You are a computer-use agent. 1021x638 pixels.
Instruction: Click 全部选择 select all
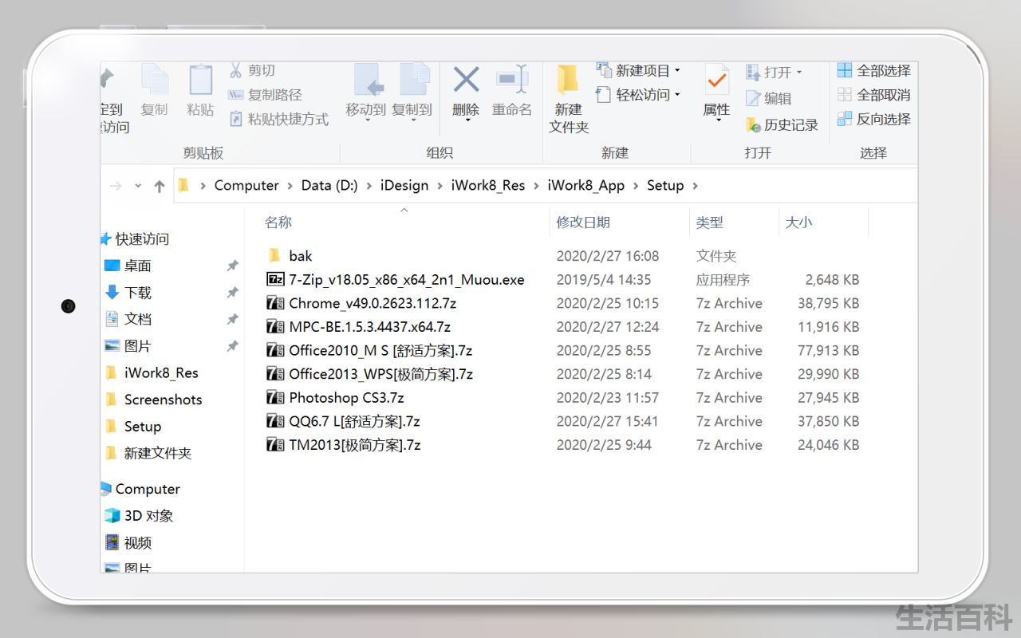tap(874, 70)
